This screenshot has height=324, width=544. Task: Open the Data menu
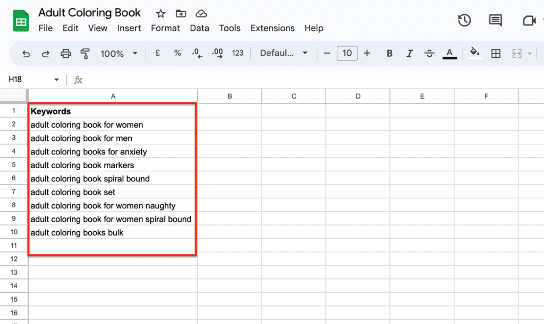pos(199,28)
